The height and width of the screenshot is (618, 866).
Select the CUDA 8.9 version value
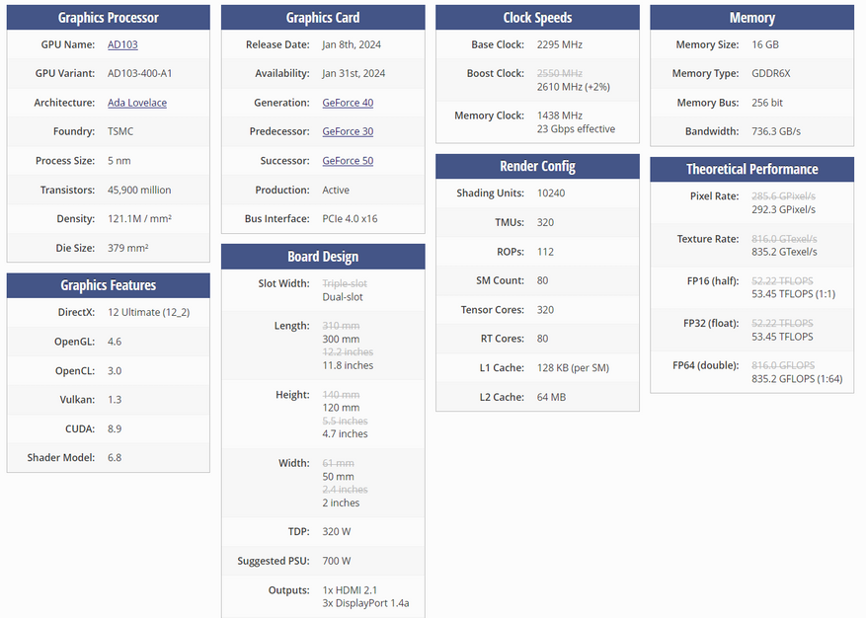[115, 429]
